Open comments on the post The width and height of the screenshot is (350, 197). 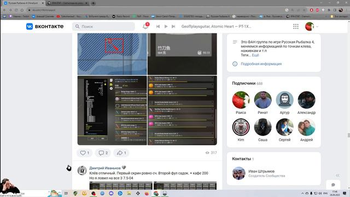tap(103, 153)
